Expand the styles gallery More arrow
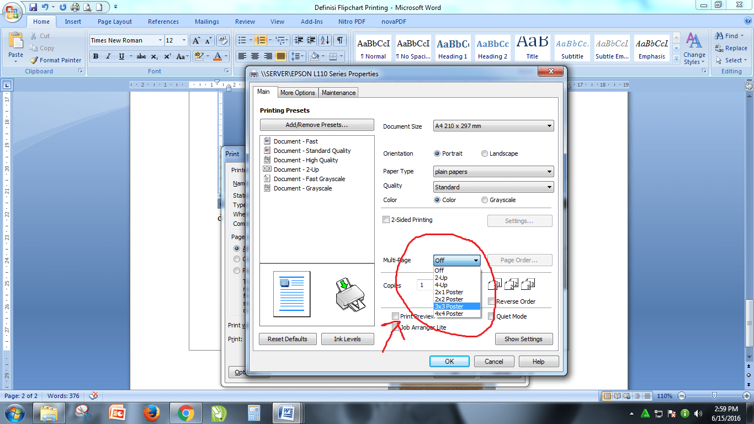This screenshot has width=754, height=424. click(677, 58)
